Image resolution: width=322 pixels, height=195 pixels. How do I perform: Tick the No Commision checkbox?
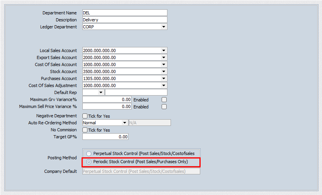pos(85,130)
